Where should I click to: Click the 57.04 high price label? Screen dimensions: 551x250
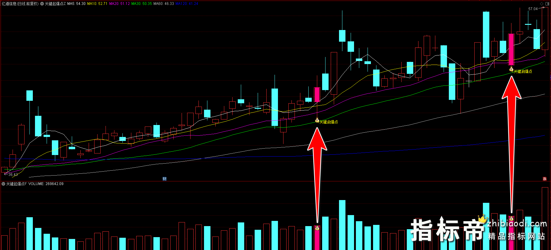(533, 9)
